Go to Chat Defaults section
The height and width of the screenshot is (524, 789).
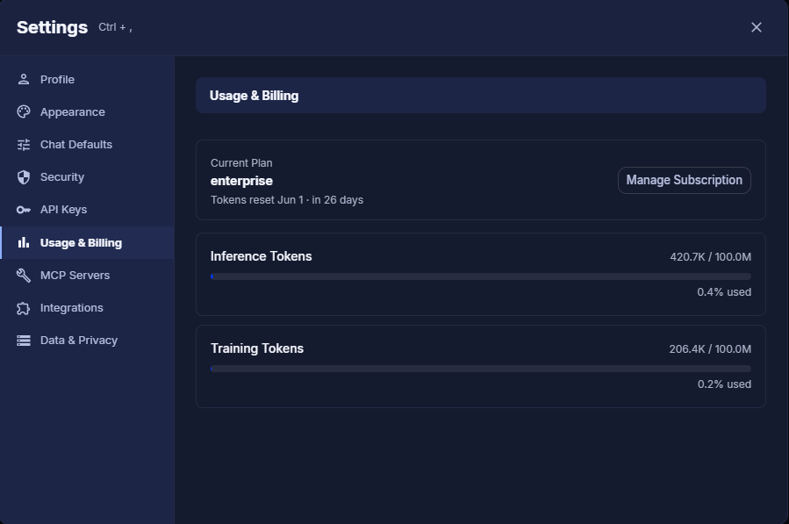pos(88,145)
